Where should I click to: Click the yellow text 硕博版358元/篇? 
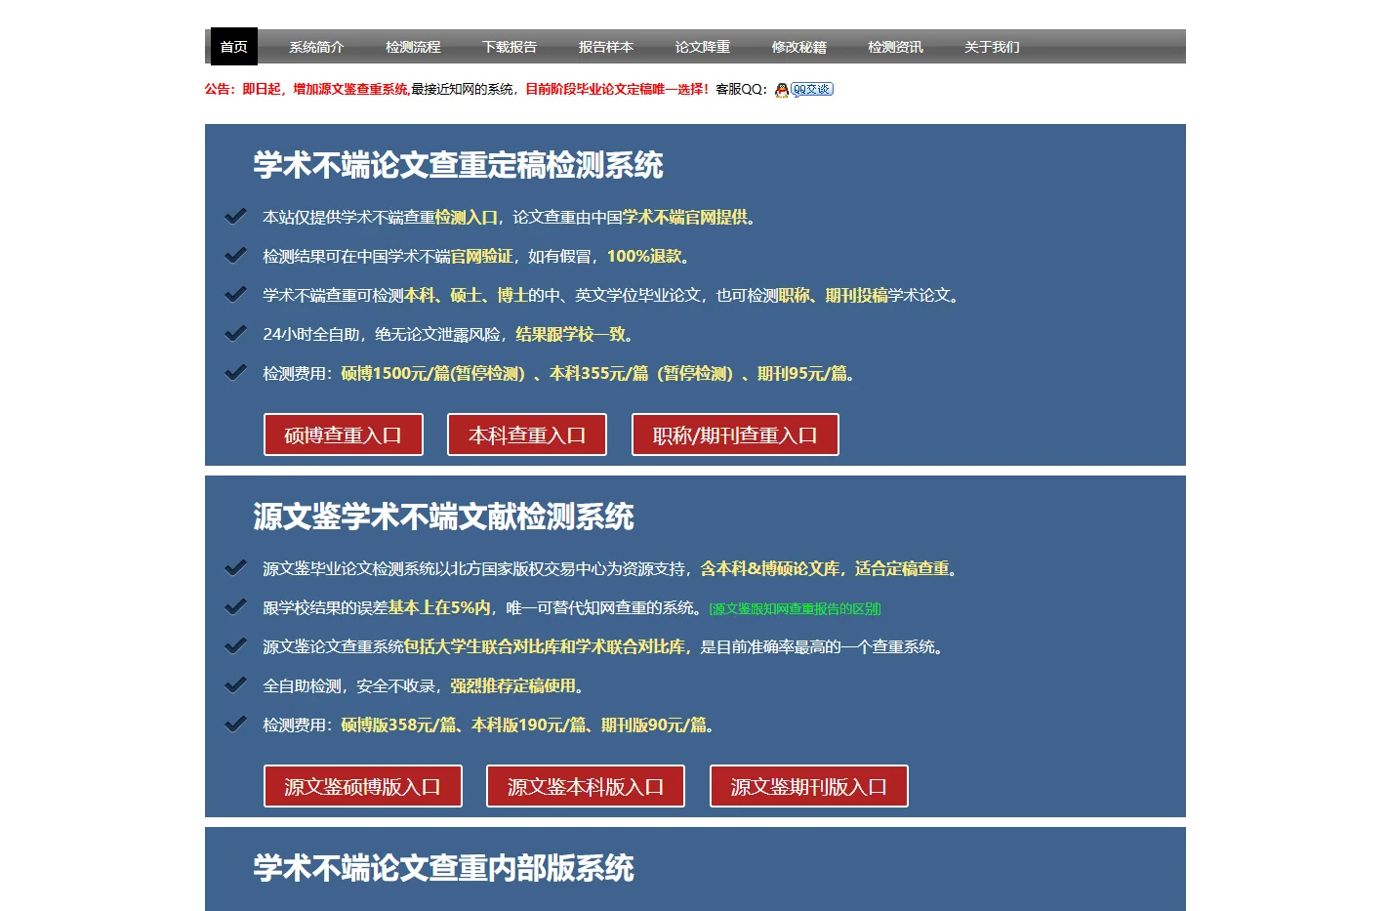[398, 725]
